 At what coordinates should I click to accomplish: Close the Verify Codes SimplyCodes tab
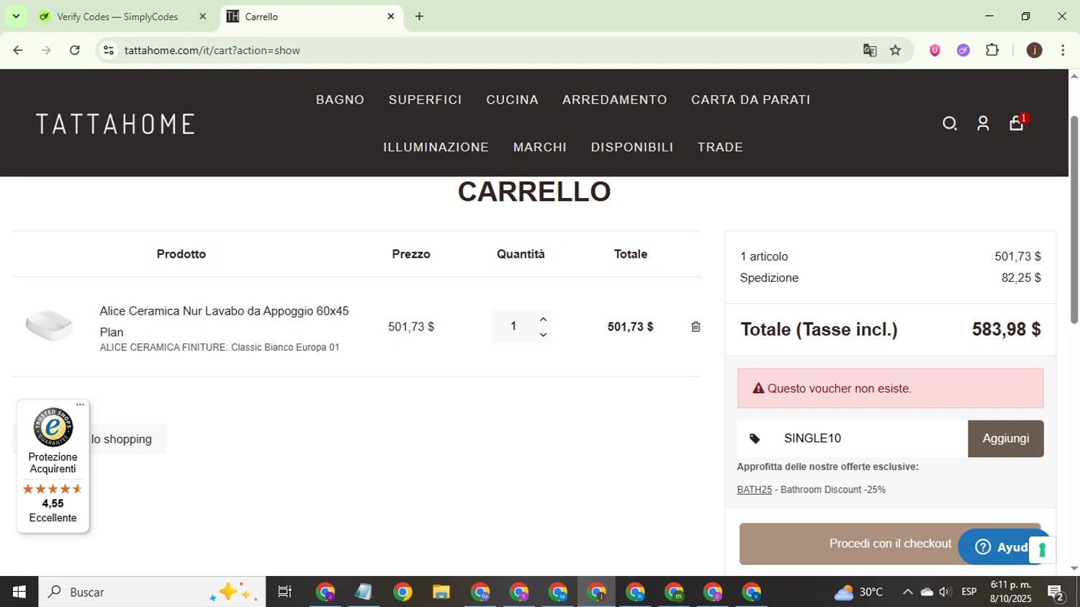coord(202,17)
